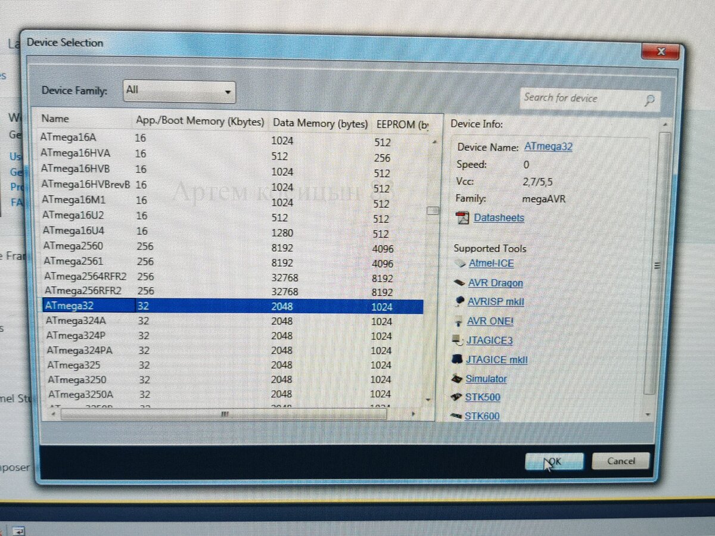Select the ATmega16M1 row
This screenshot has width=715, height=536.
(232, 201)
